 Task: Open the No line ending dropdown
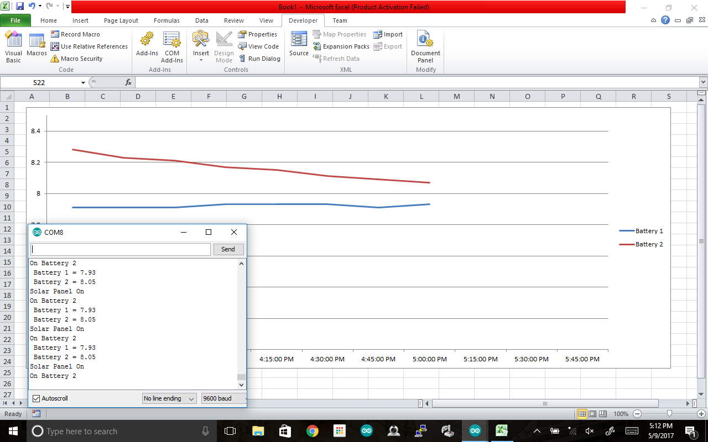click(x=169, y=398)
